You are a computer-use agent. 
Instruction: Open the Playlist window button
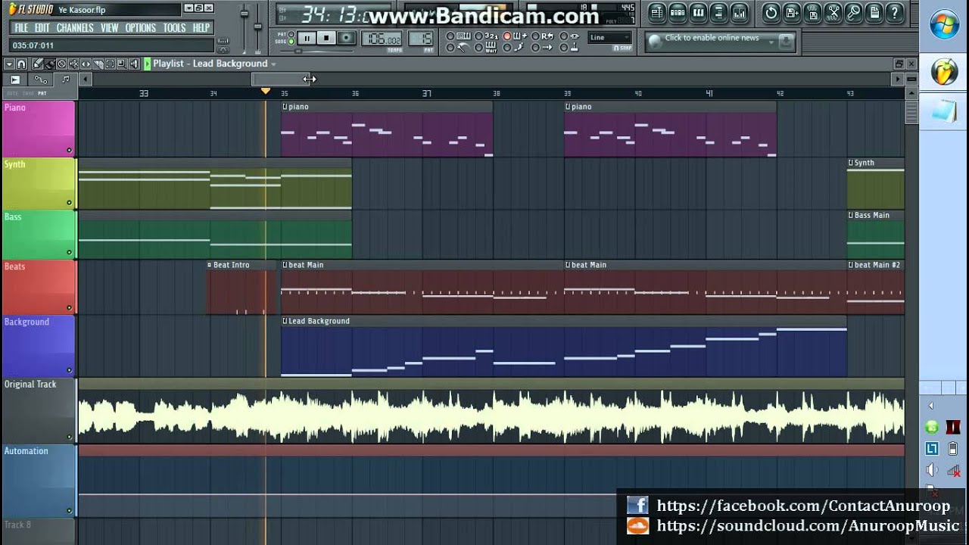point(657,12)
